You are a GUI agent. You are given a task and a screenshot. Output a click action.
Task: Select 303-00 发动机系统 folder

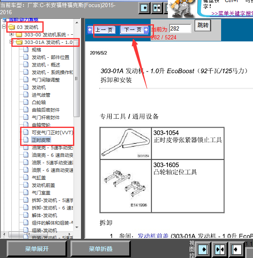click(x=49, y=35)
